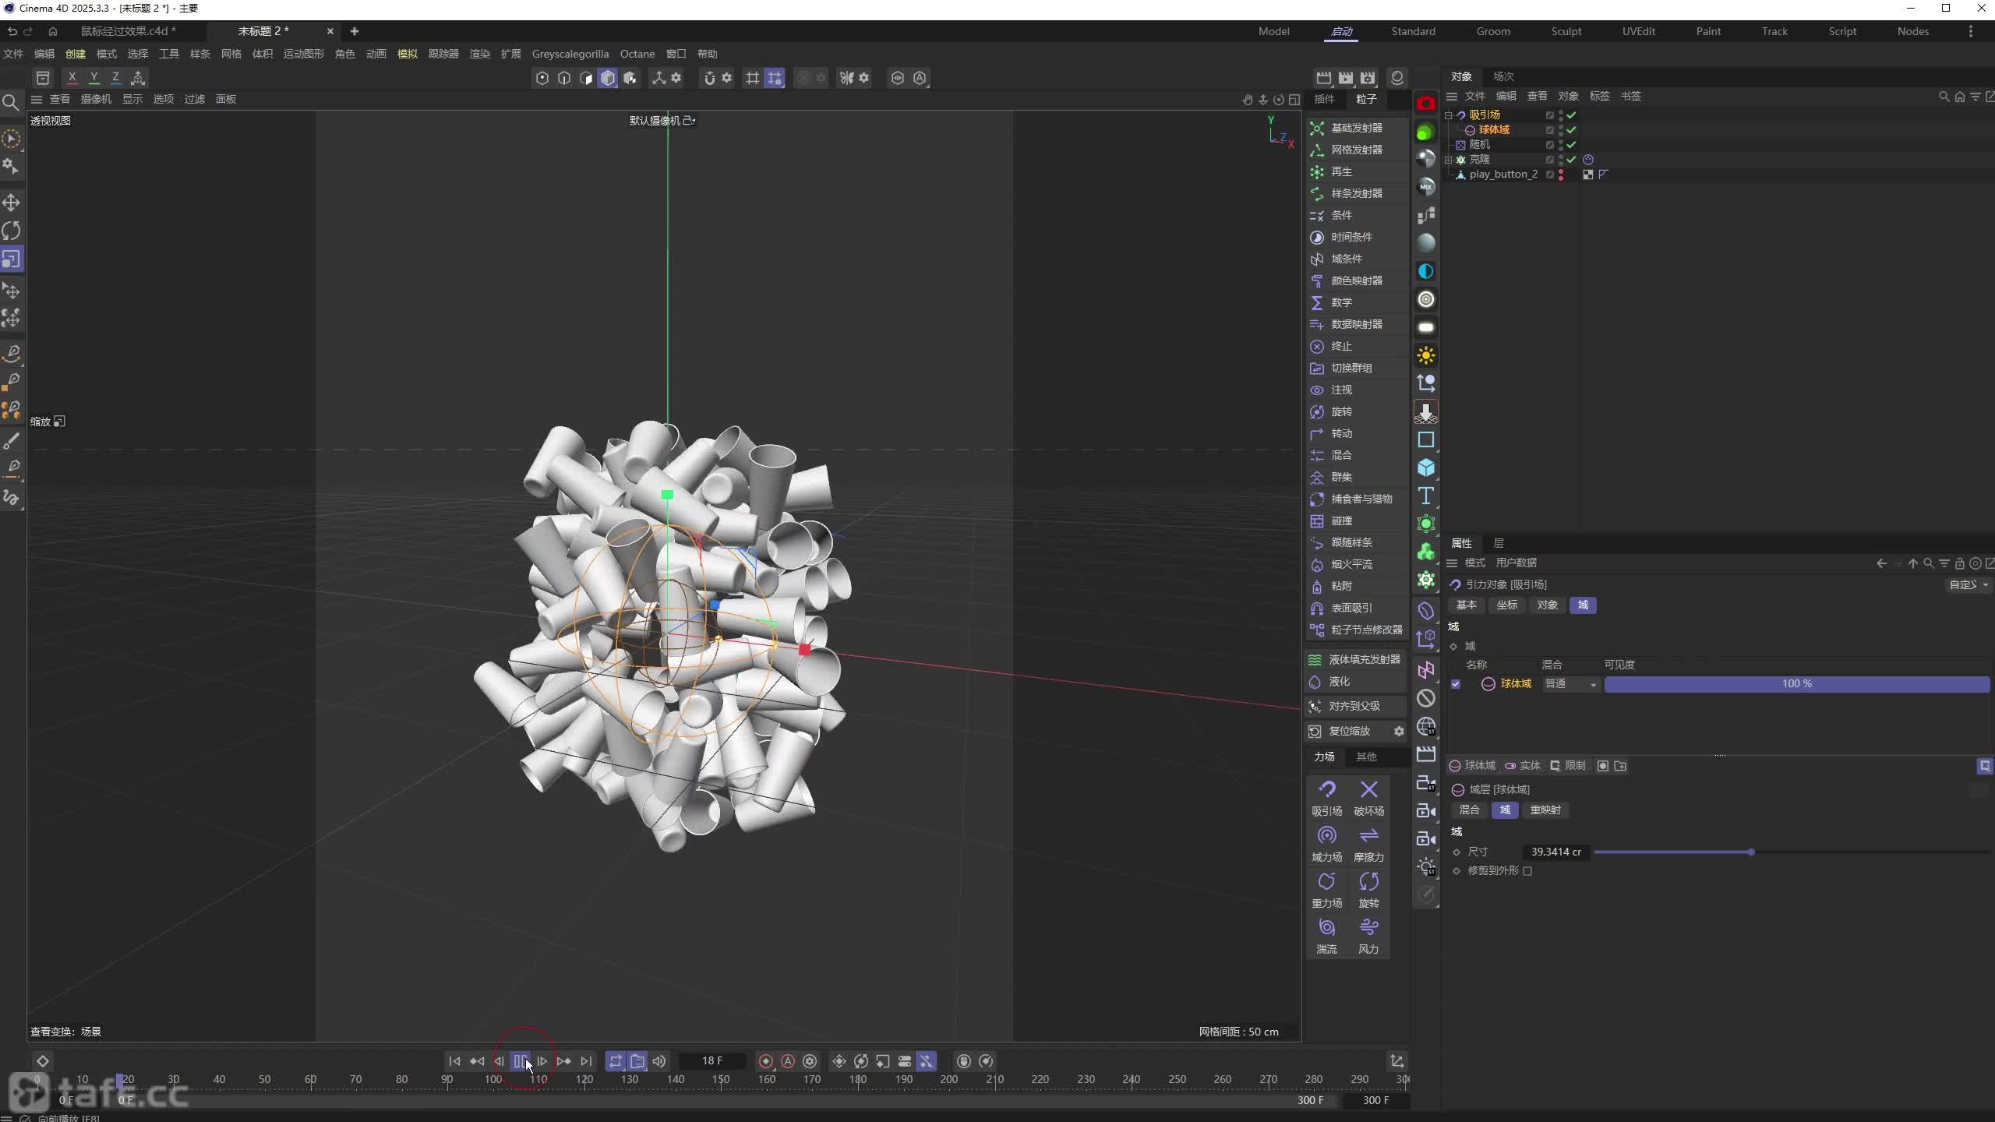Toggle the 修剪到外形 checkbox
The image size is (1995, 1122).
[1527, 871]
